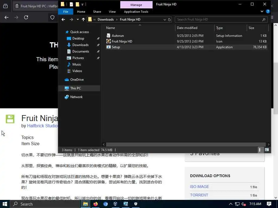Sort files by Date modified column
Screen dimensions: 278x208
(187, 28)
